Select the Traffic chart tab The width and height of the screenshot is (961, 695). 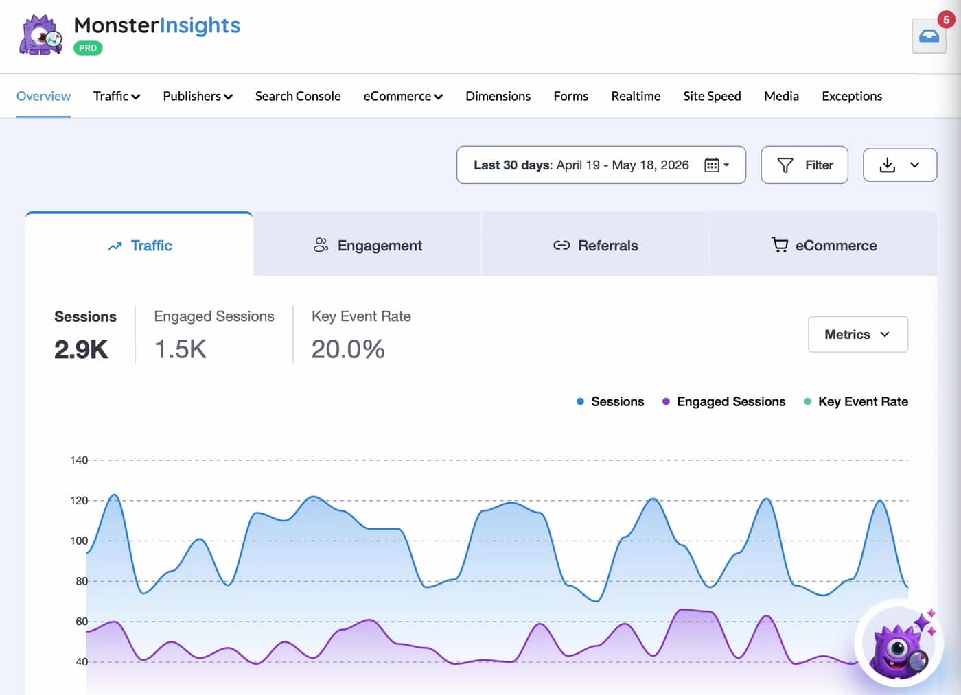[x=139, y=245]
